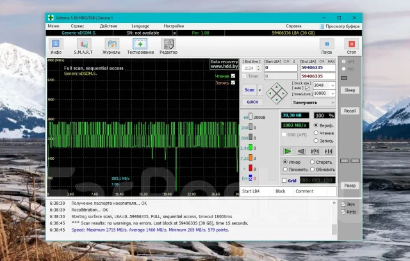This screenshot has width=410, height=261.
Task: Click the green play start-scan icon
Action: pos(288,151)
